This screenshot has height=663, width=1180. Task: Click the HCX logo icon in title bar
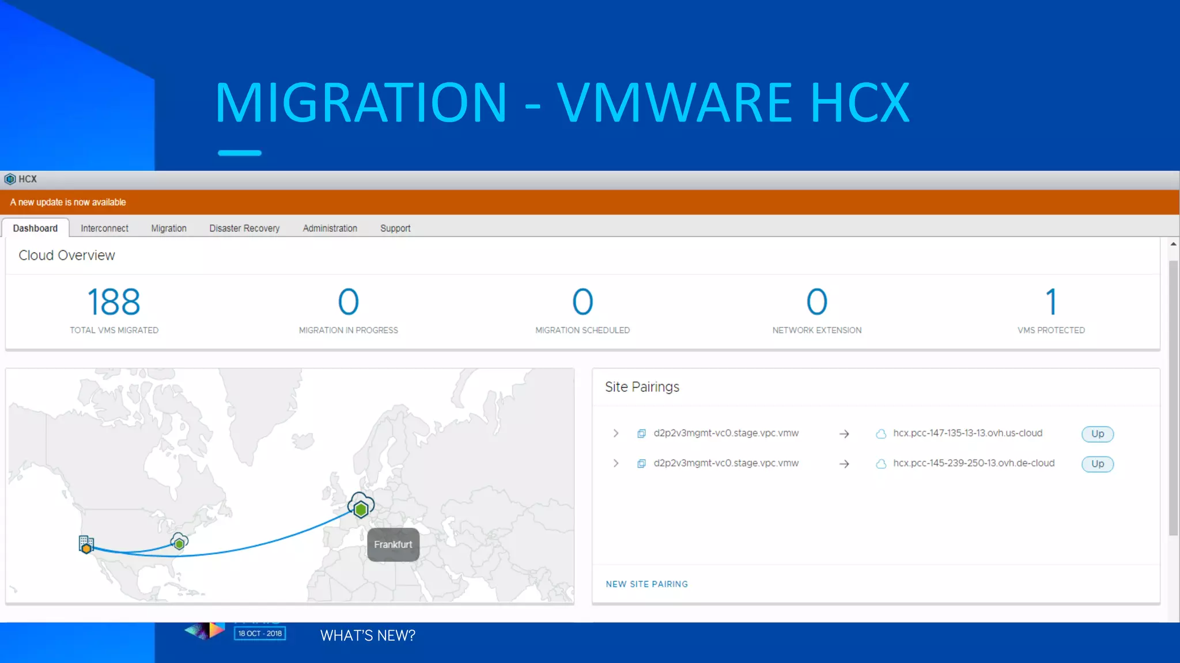[10, 179]
